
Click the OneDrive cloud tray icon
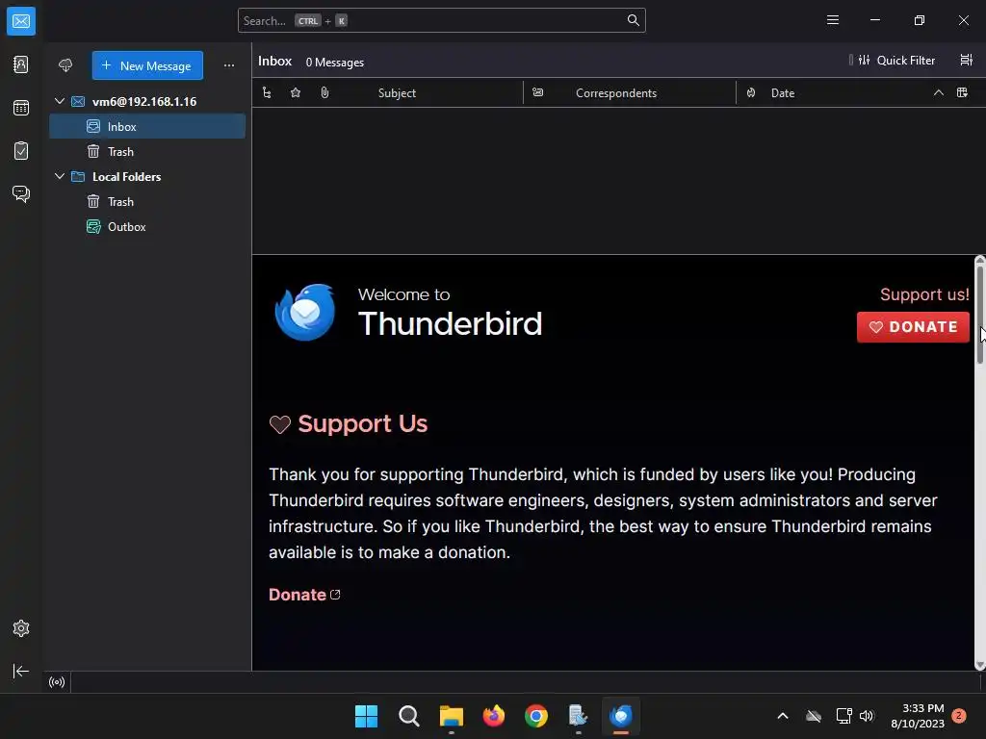[x=814, y=716]
